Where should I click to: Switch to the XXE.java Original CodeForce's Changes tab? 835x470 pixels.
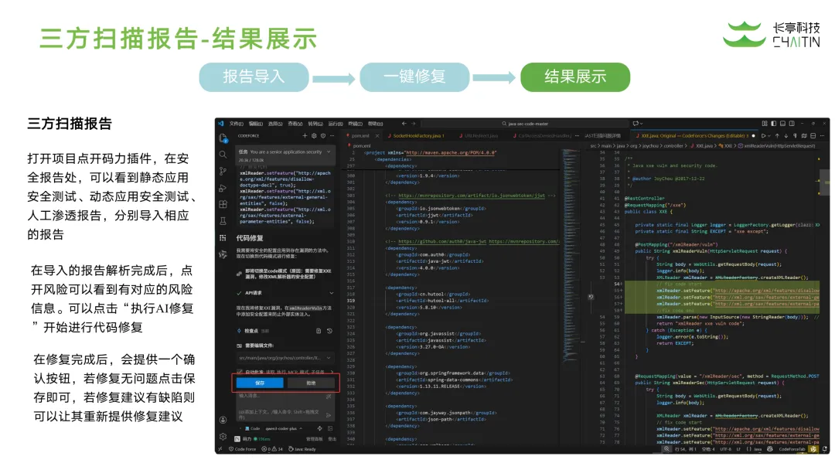[x=694, y=136]
